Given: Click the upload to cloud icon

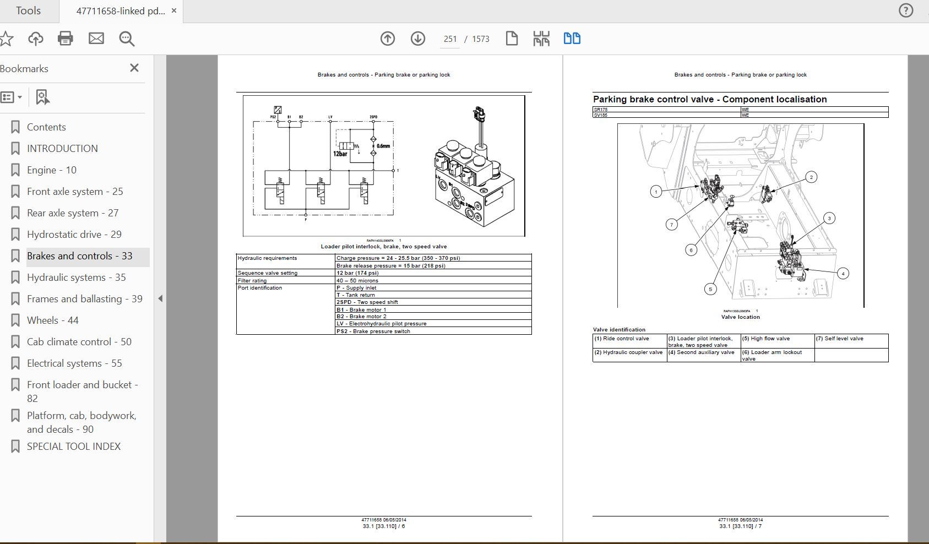Looking at the screenshot, I should 36,39.
